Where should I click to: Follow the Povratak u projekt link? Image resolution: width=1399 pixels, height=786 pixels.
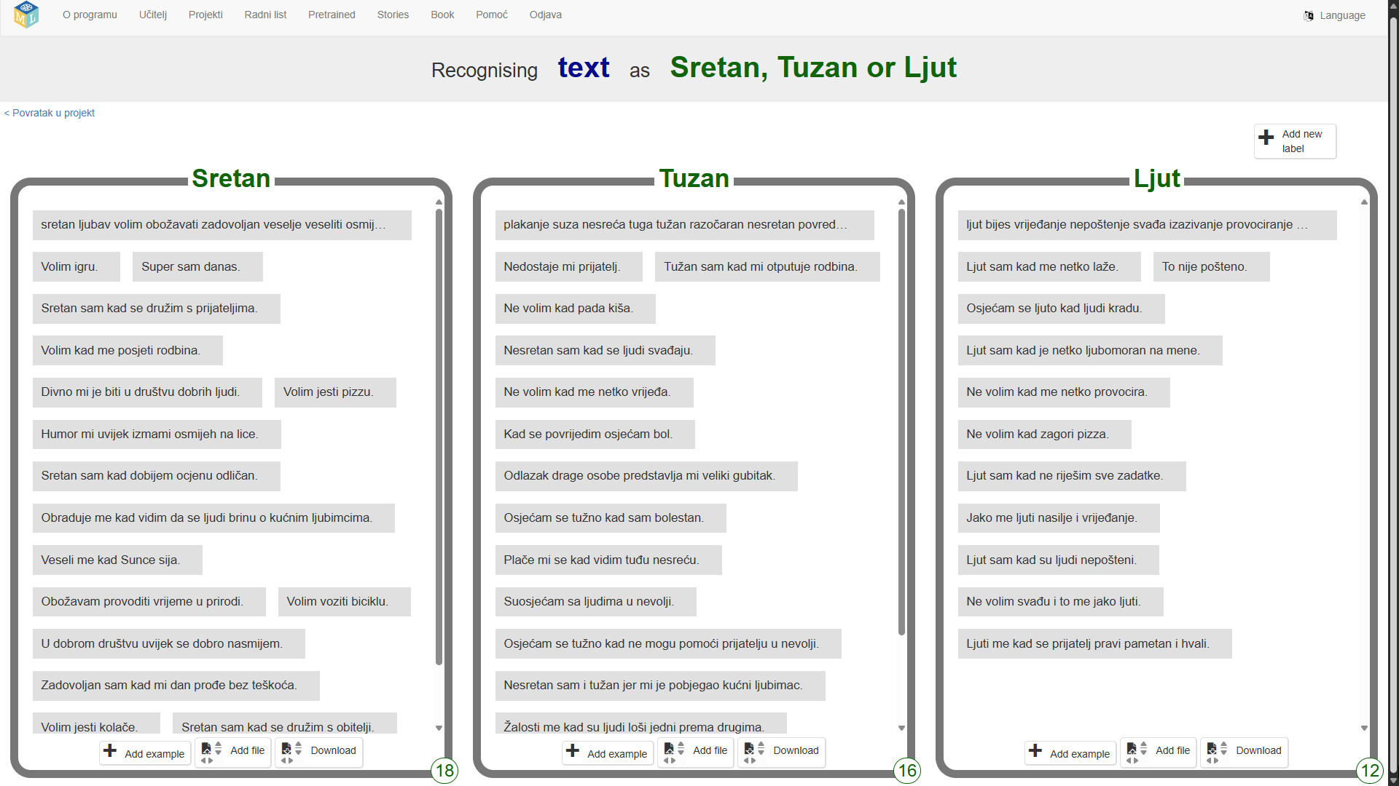[50, 113]
